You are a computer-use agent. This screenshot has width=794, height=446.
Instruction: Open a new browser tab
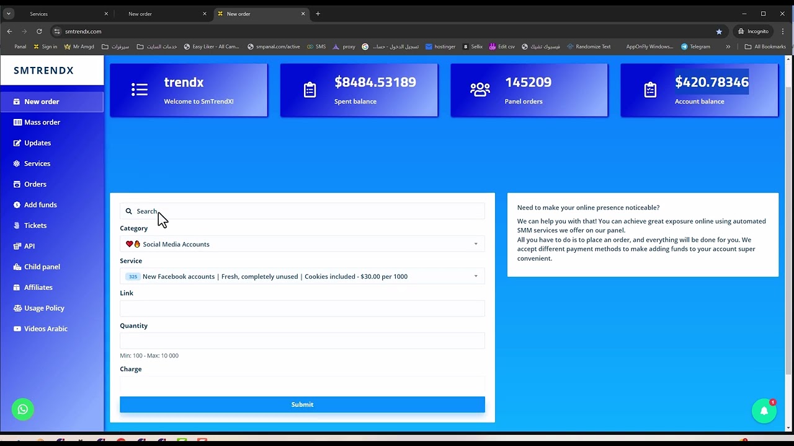318,14
